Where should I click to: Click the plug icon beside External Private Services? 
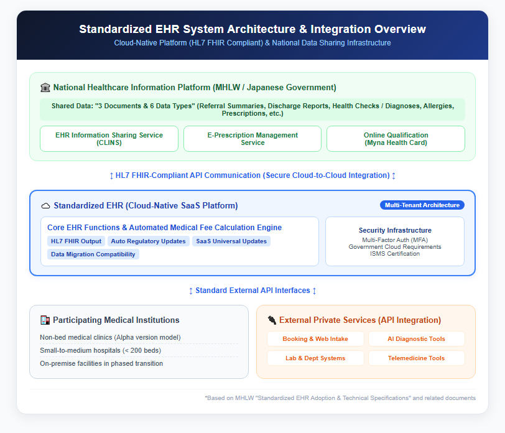click(x=272, y=320)
